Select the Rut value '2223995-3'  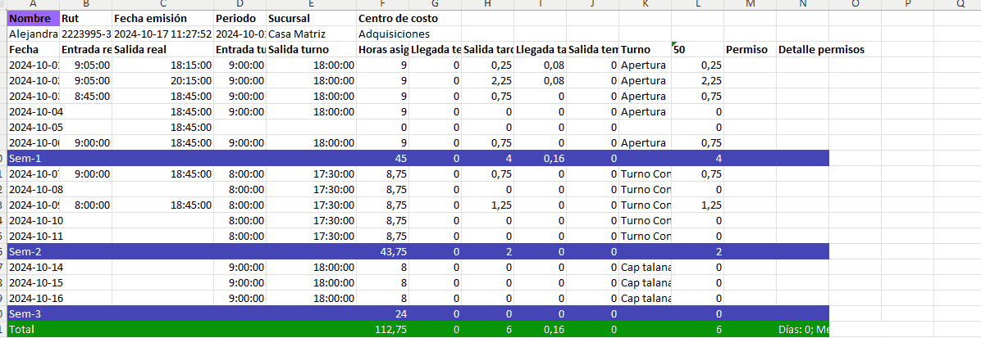coord(86,34)
